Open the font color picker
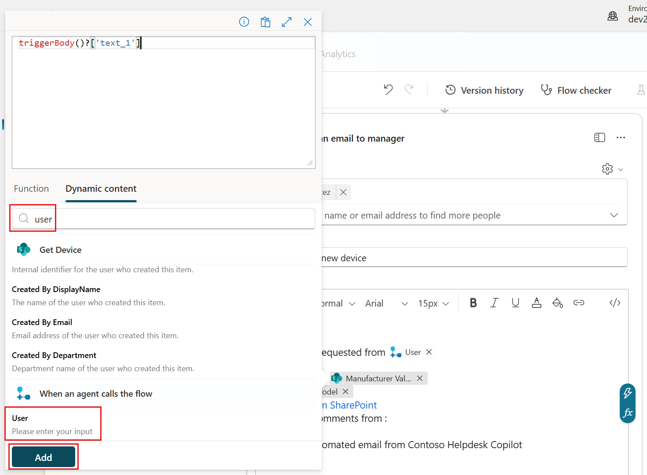This screenshot has height=475, width=647. pos(537,303)
